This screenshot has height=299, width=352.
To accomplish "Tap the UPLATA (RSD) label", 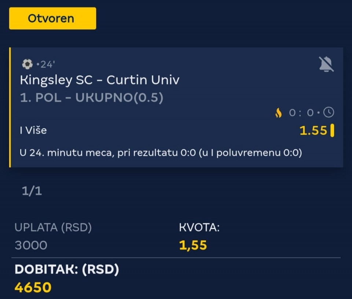I will coord(53,227).
